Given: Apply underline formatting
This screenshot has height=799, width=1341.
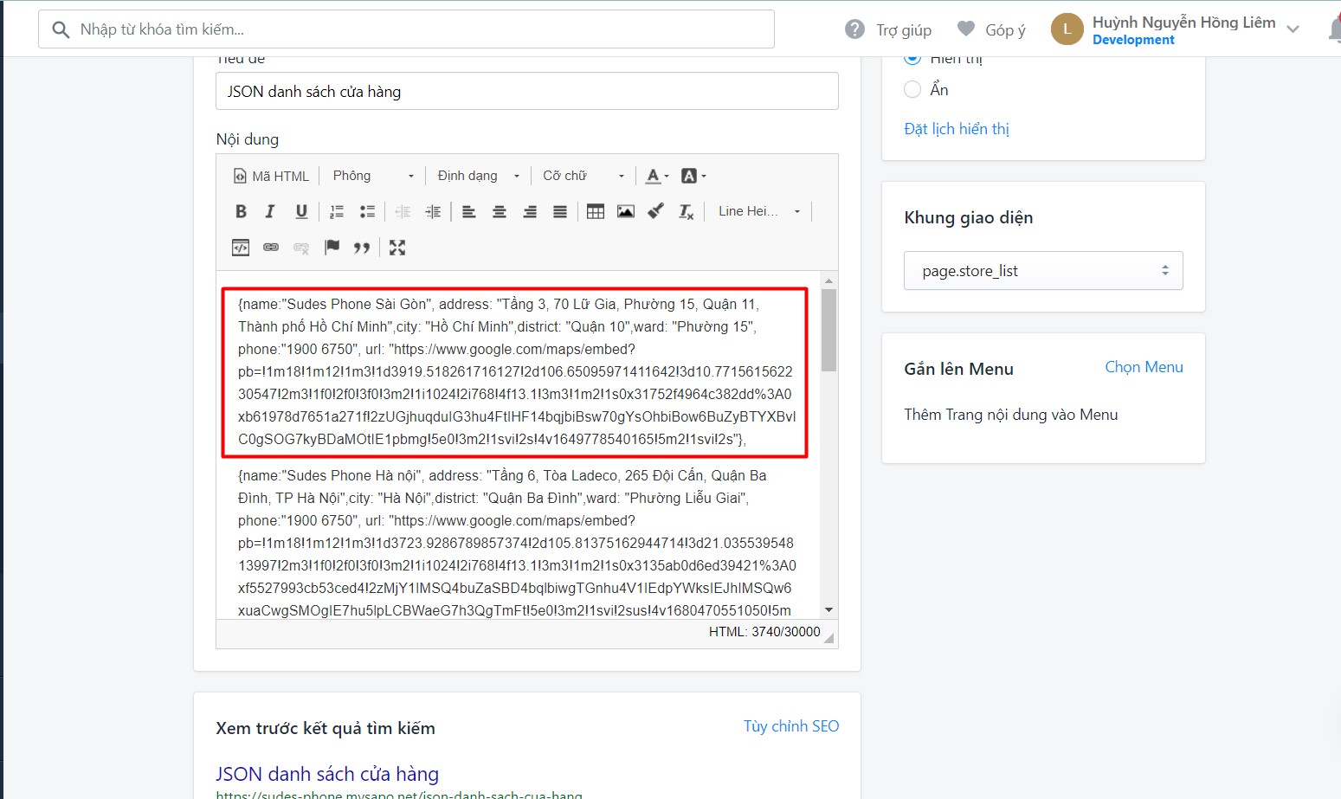Looking at the screenshot, I should (301, 211).
